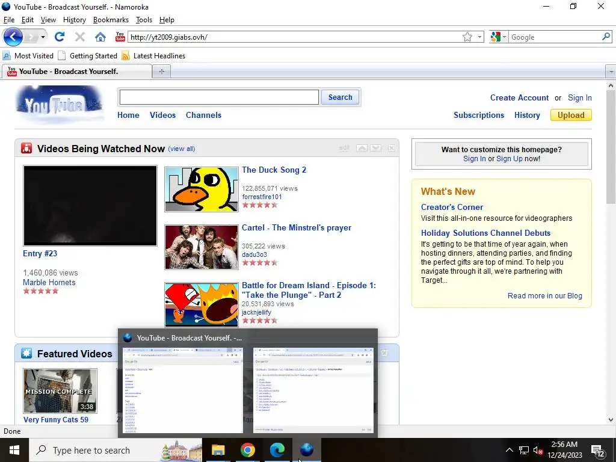Open the History link on YouTube page
The height and width of the screenshot is (462, 616).
(x=527, y=115)
